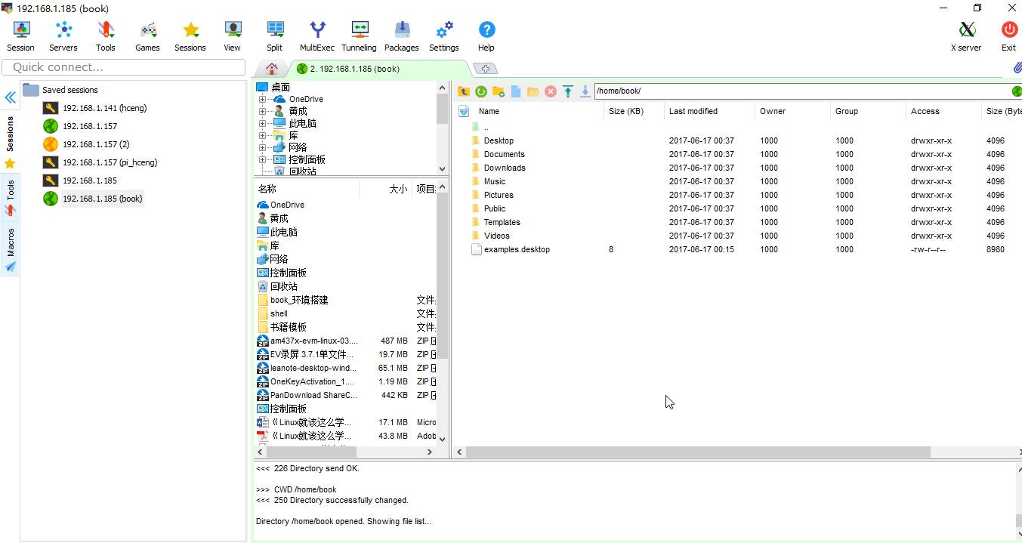The image size is (1022, 543).
Task: Click the local pane horizontal scrollbar
Action: (310, 452)
